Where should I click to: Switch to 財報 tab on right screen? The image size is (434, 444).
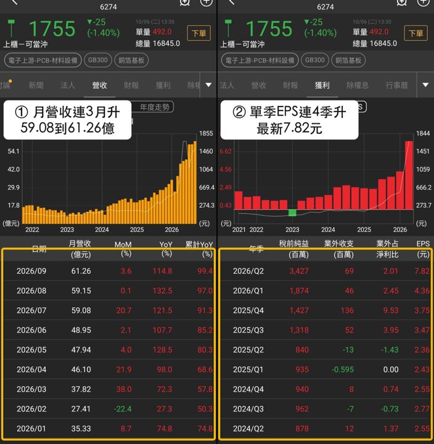(290, 85)
